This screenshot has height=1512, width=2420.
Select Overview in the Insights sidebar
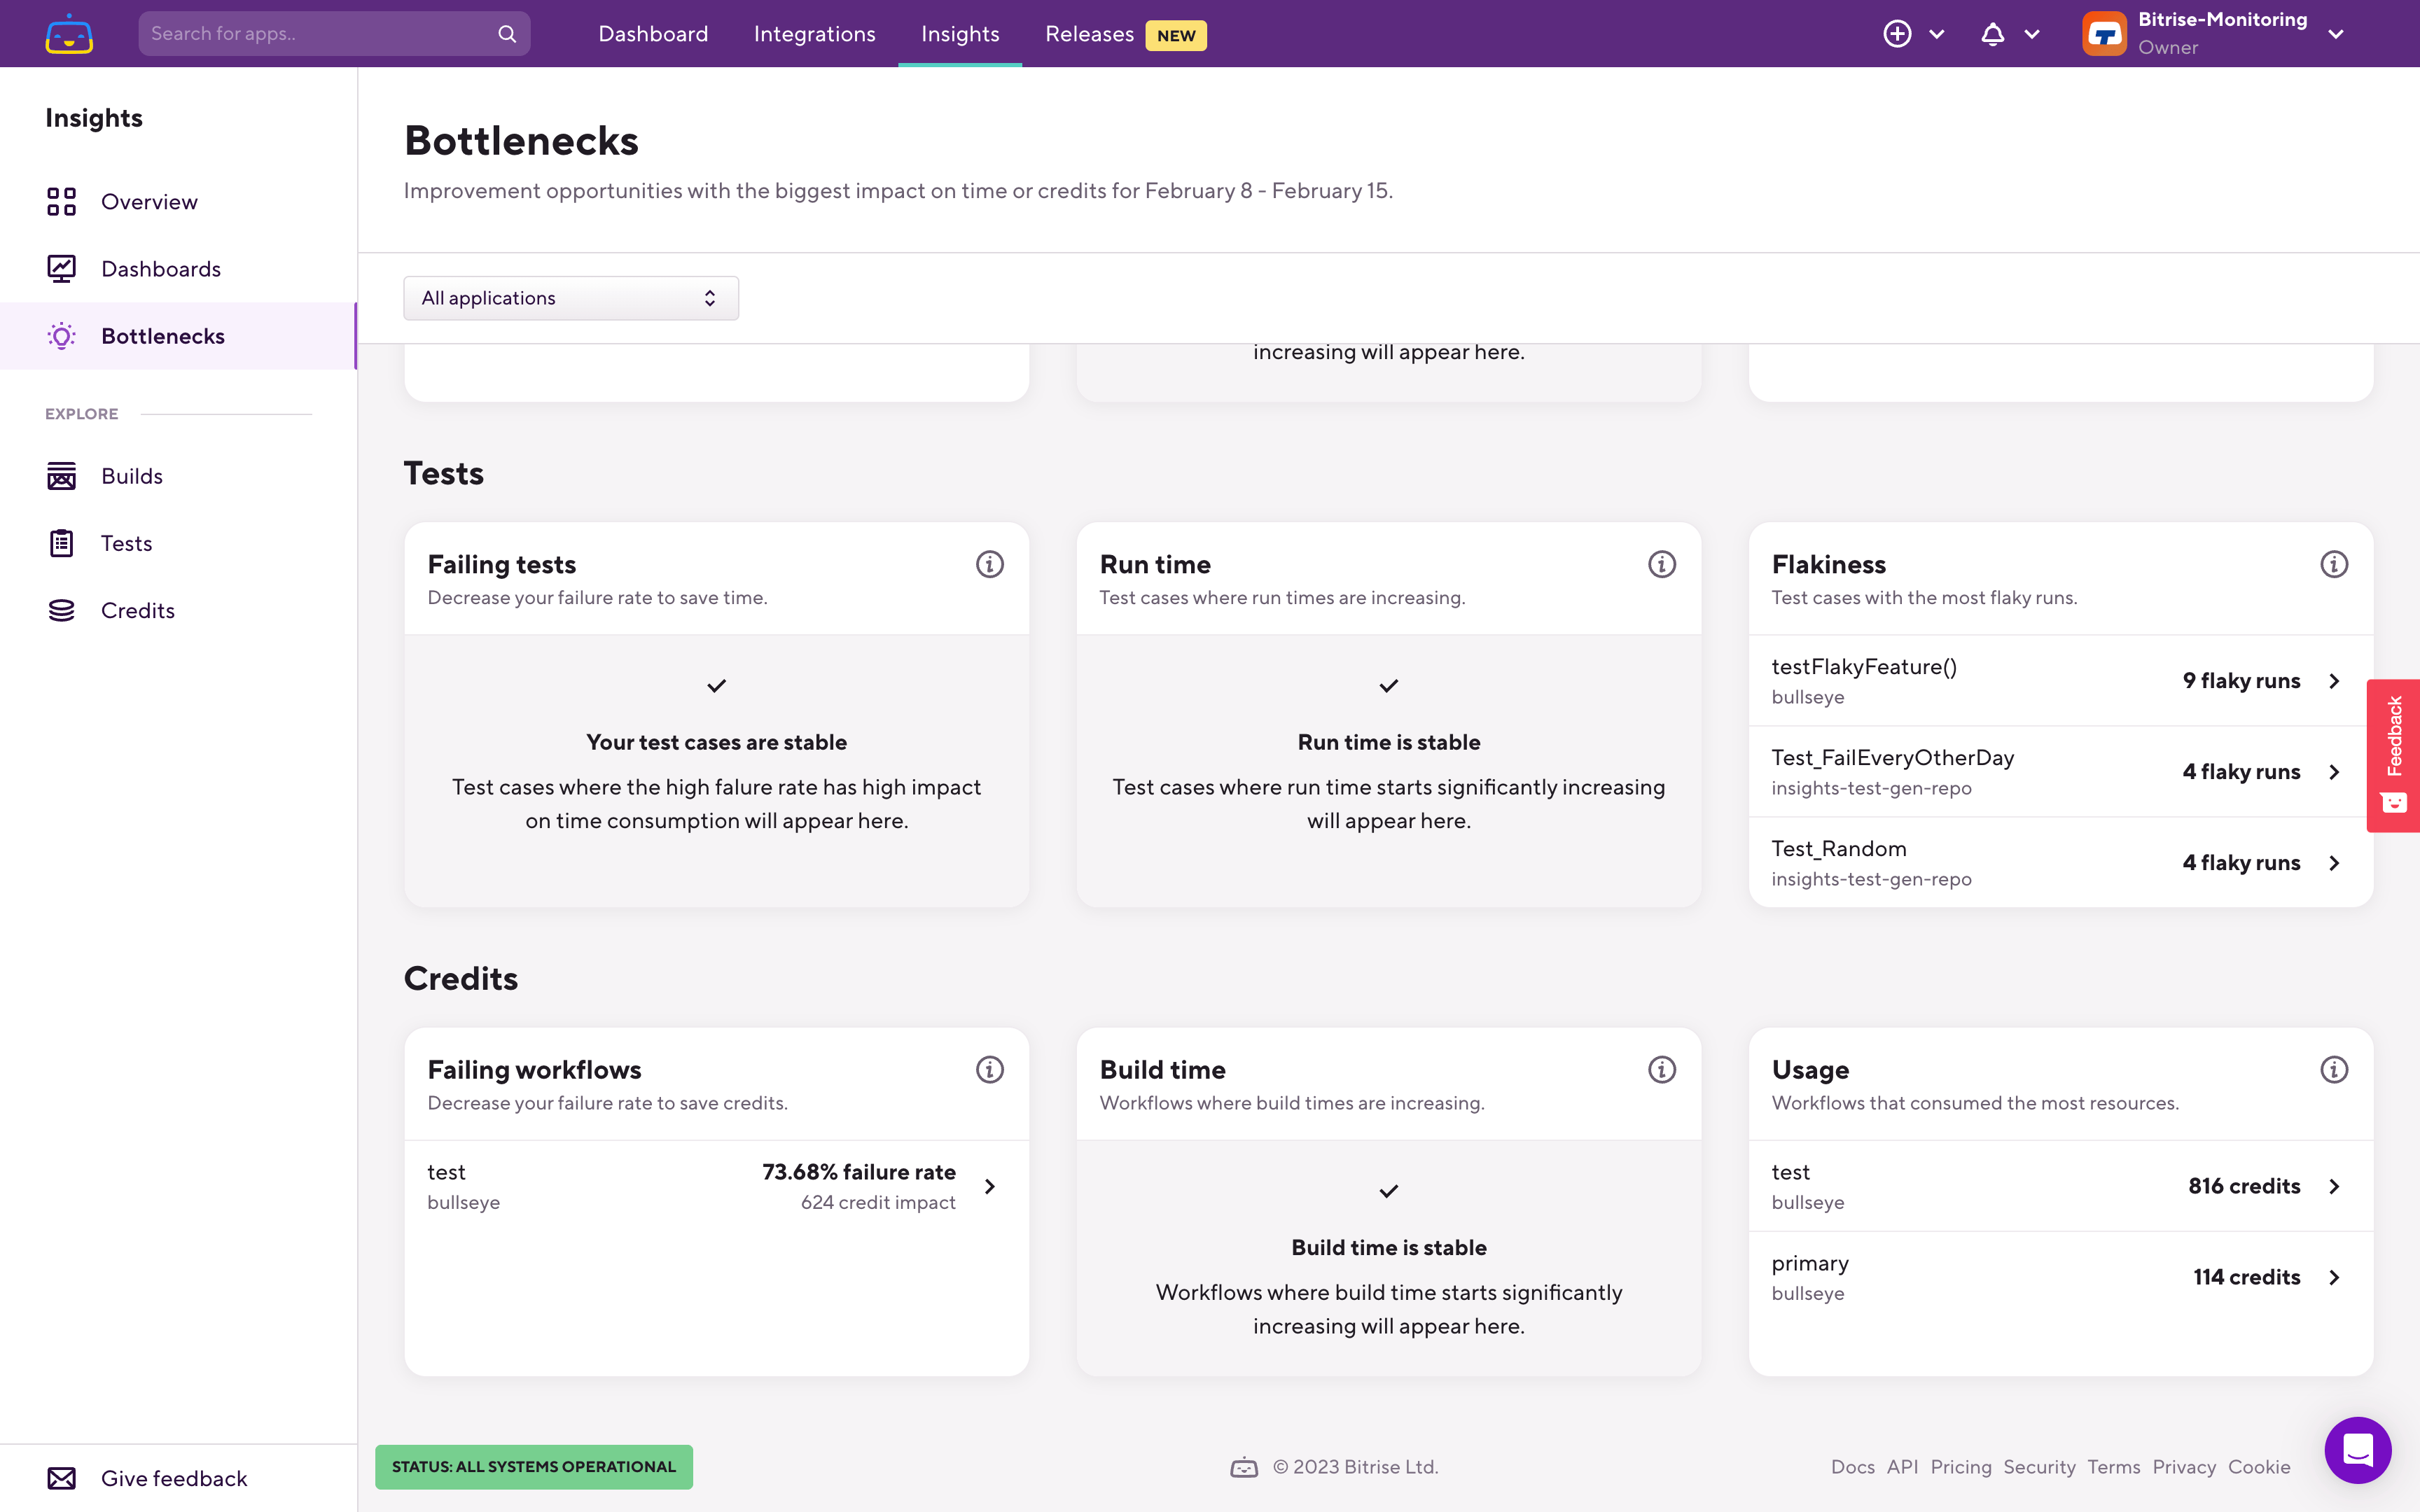(x=148, y=201)
